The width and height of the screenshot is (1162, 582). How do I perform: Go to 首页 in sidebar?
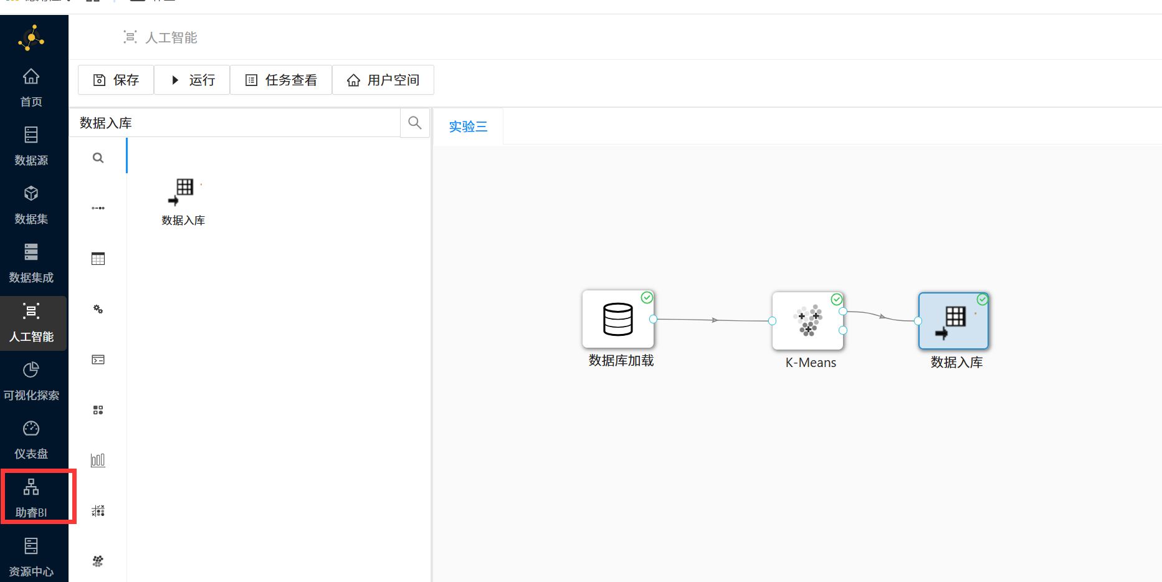point(31,88)
